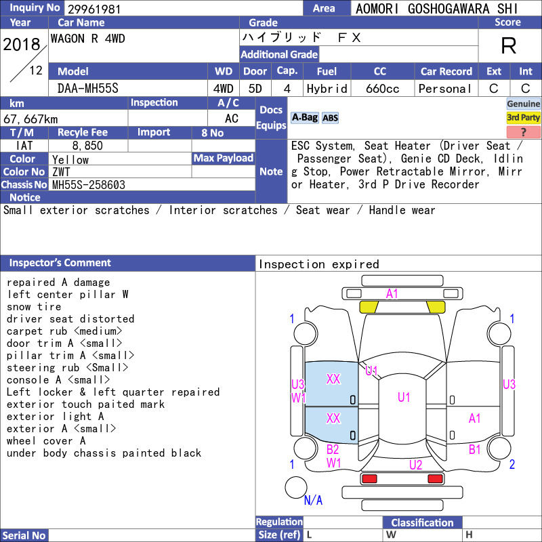
Task: Click the Max Payload label
Action: coord(224,158)
